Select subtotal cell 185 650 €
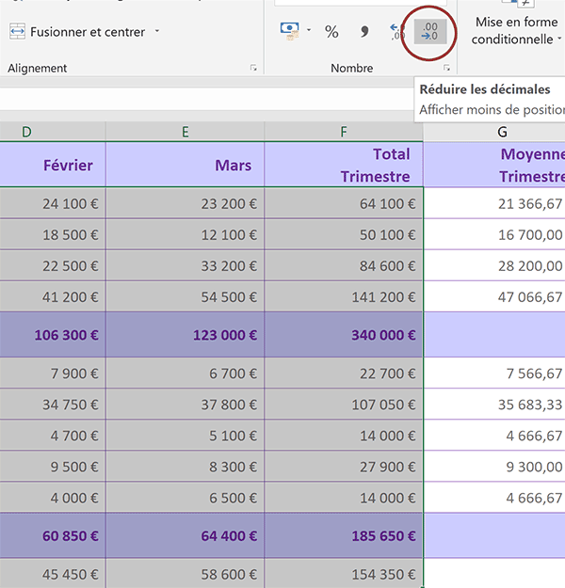The image size is (565, 588). coord(344,535)
